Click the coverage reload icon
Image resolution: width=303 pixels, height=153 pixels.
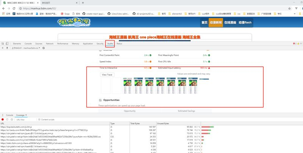click(x=7, y=120)
